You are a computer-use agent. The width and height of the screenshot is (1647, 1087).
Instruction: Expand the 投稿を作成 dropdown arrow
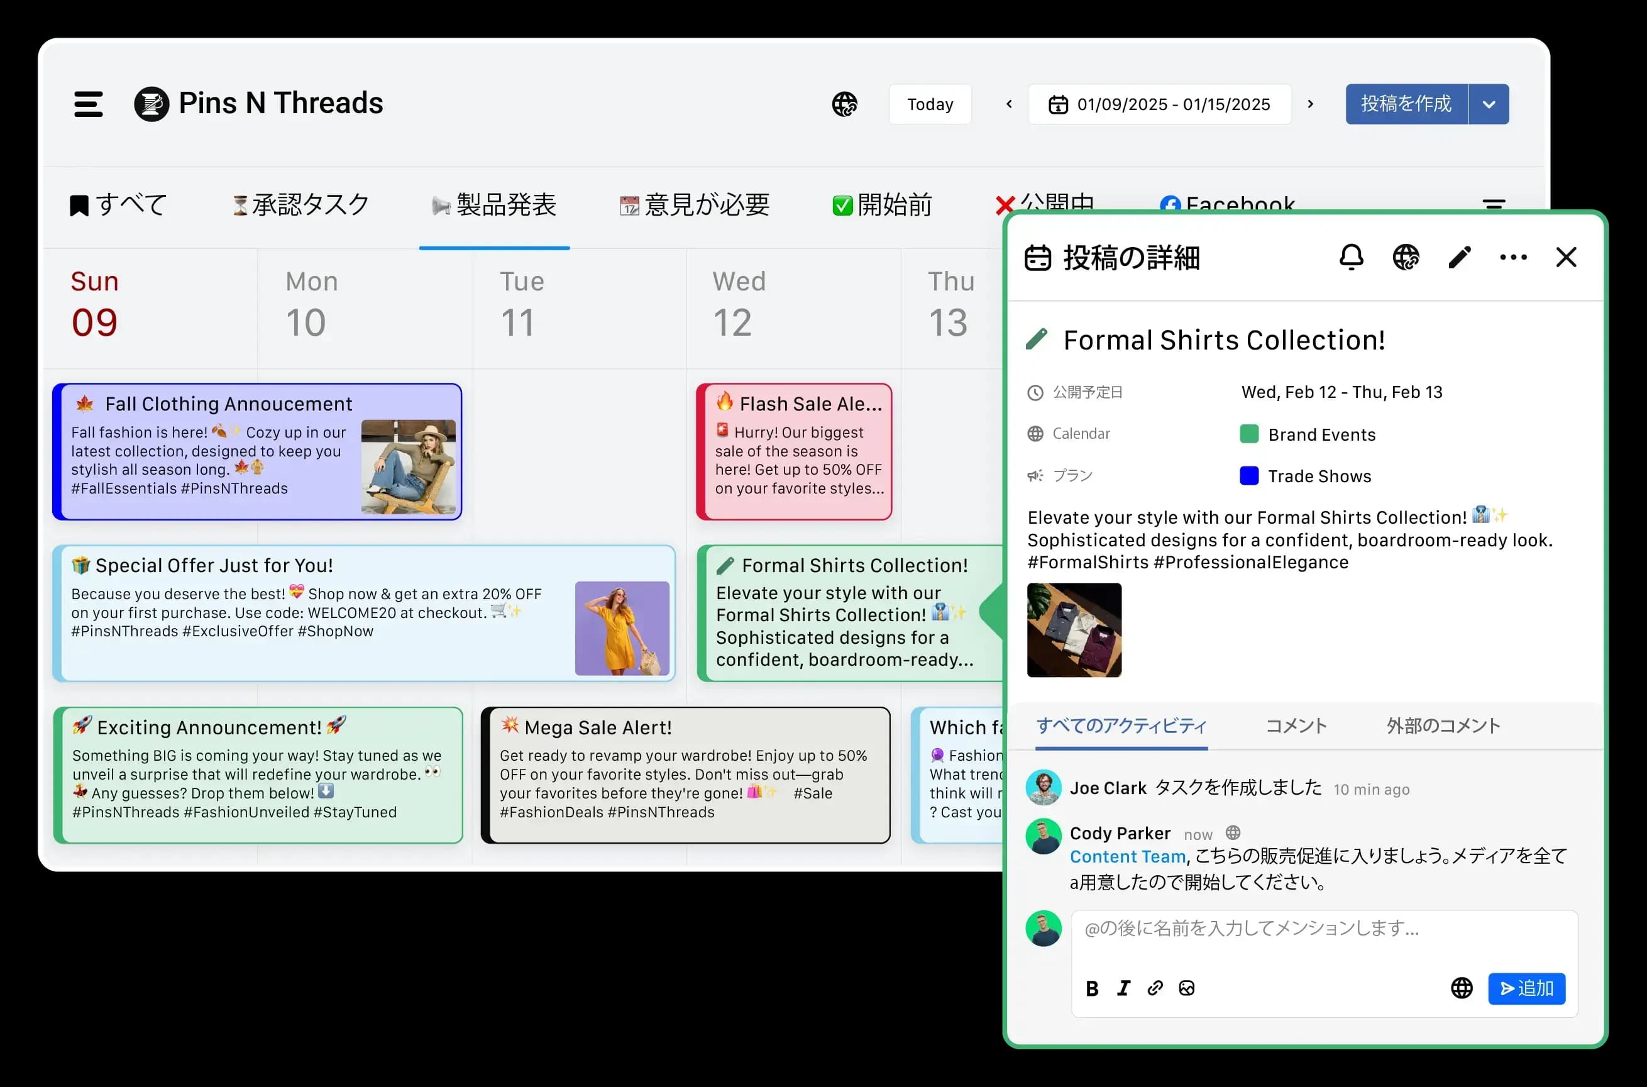coord(1488,104)
